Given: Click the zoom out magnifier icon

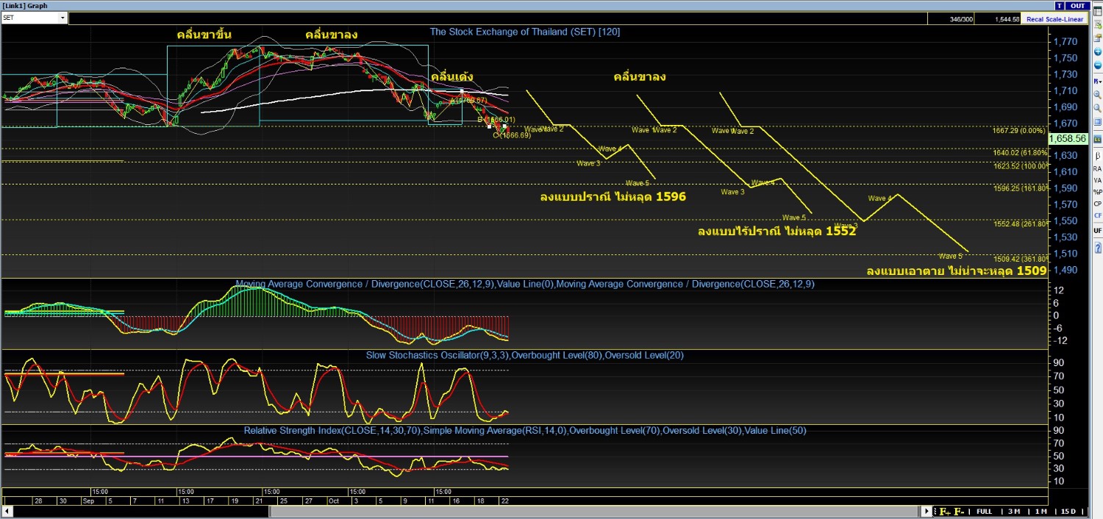Looking at the screenshot, I should pos(1097,109).
